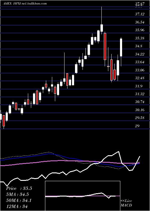Screen dimensions: 150x211
Task: Click the 34.22 price axis label
Action: [140, 54]
